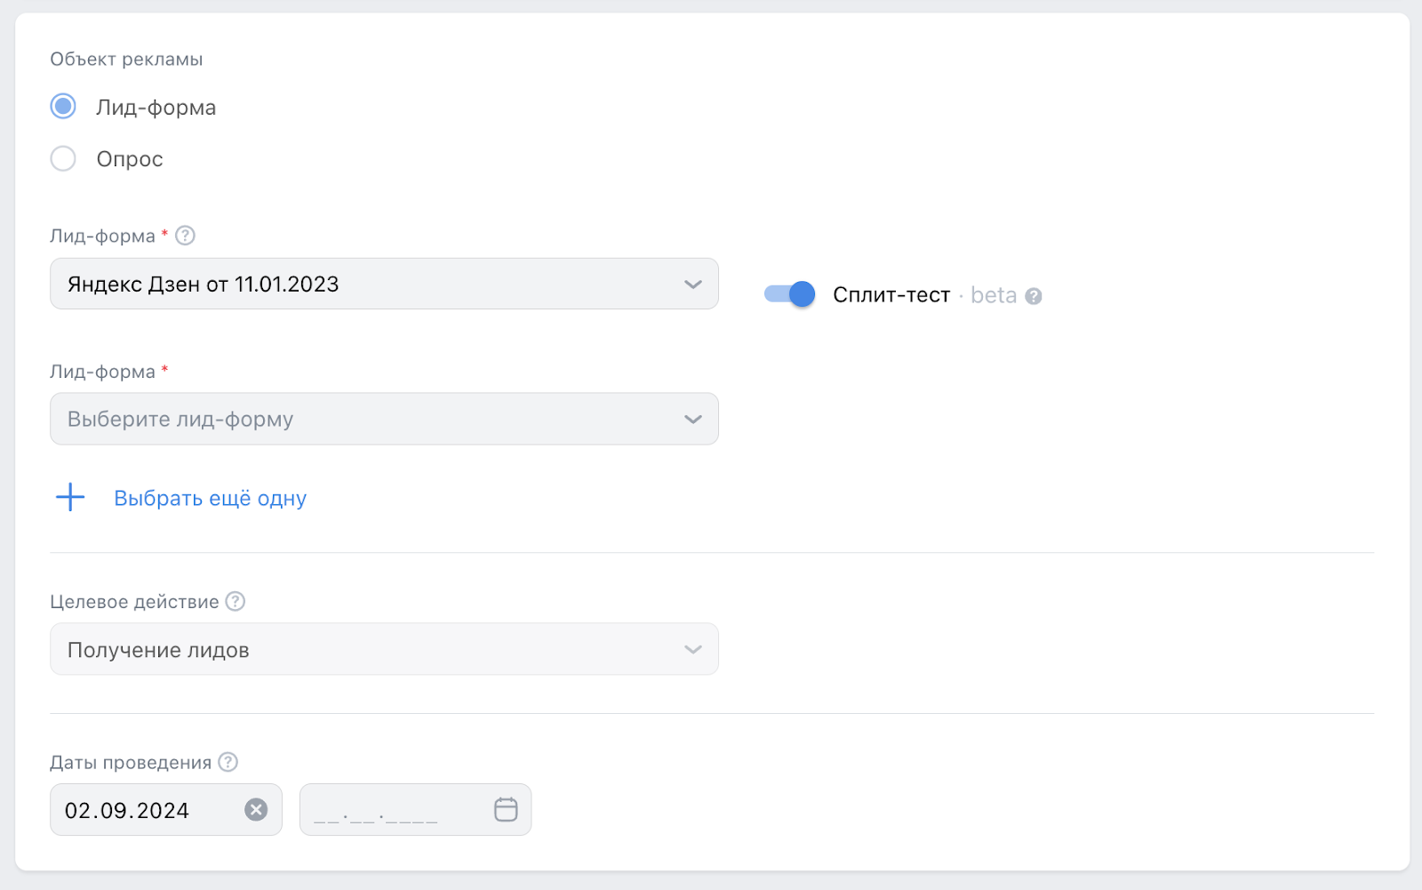Image resolution: width=1422 pixels, height=890 pixels.
Task: Click the Сплит-тест label text
Action: tap(891, 295)
